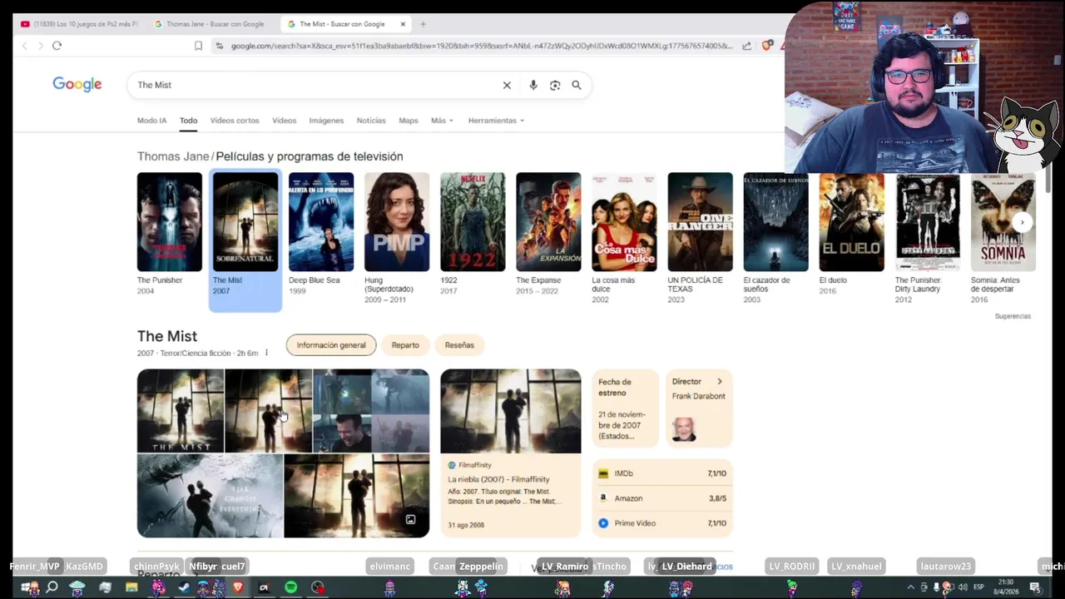This screenshot has width=1065, height=599.
Task: Clear the search box with the X icon
Action: click(x=507, y=85)
